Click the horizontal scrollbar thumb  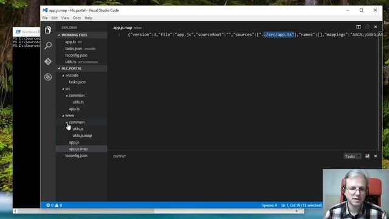click(86, 211)
